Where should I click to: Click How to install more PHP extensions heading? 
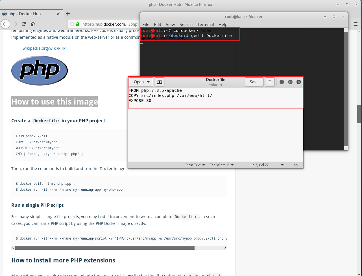pyautogui.click(x=63, y=260)
